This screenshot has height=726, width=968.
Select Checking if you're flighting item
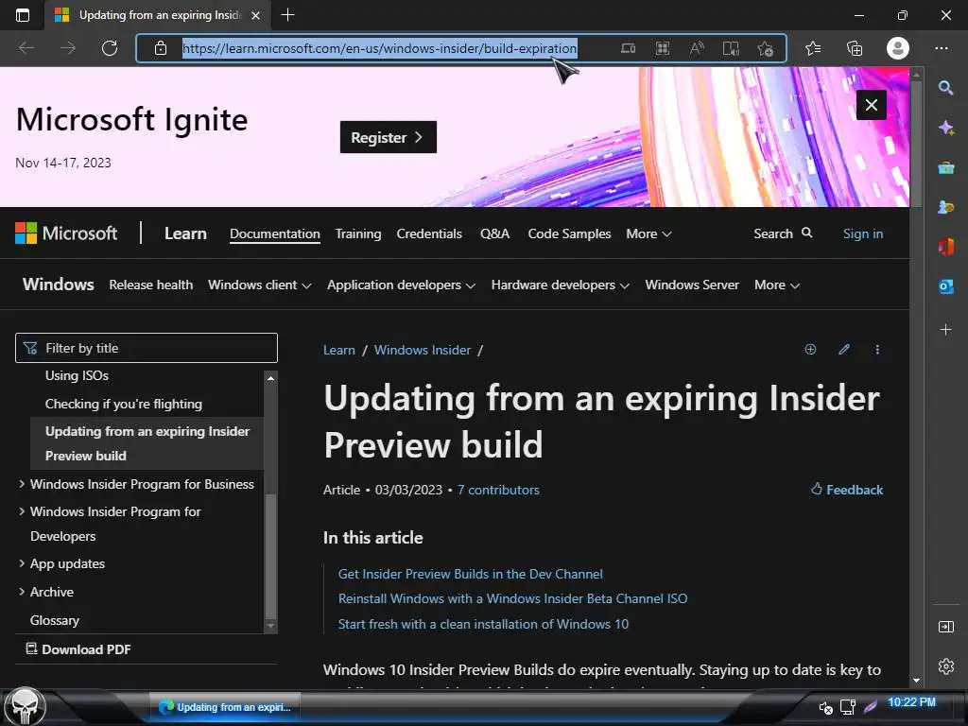124,404
